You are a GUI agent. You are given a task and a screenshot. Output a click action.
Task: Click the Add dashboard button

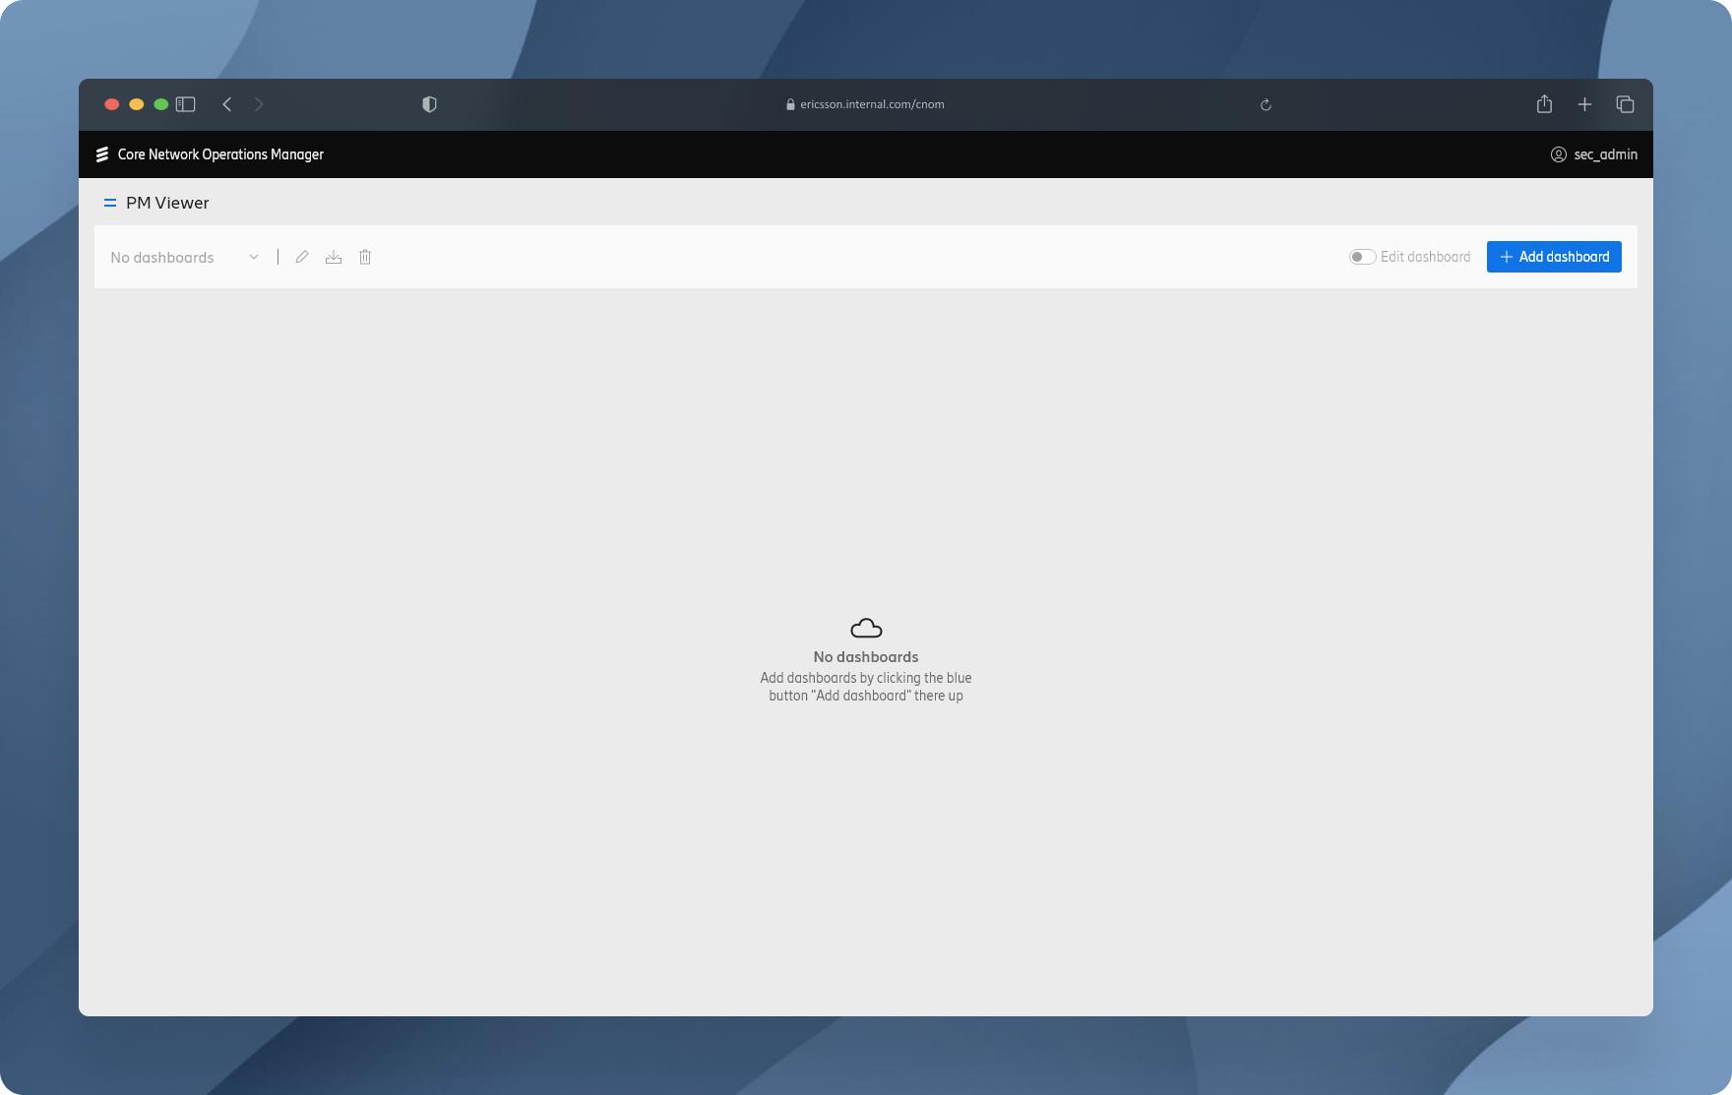[1553, 257]
